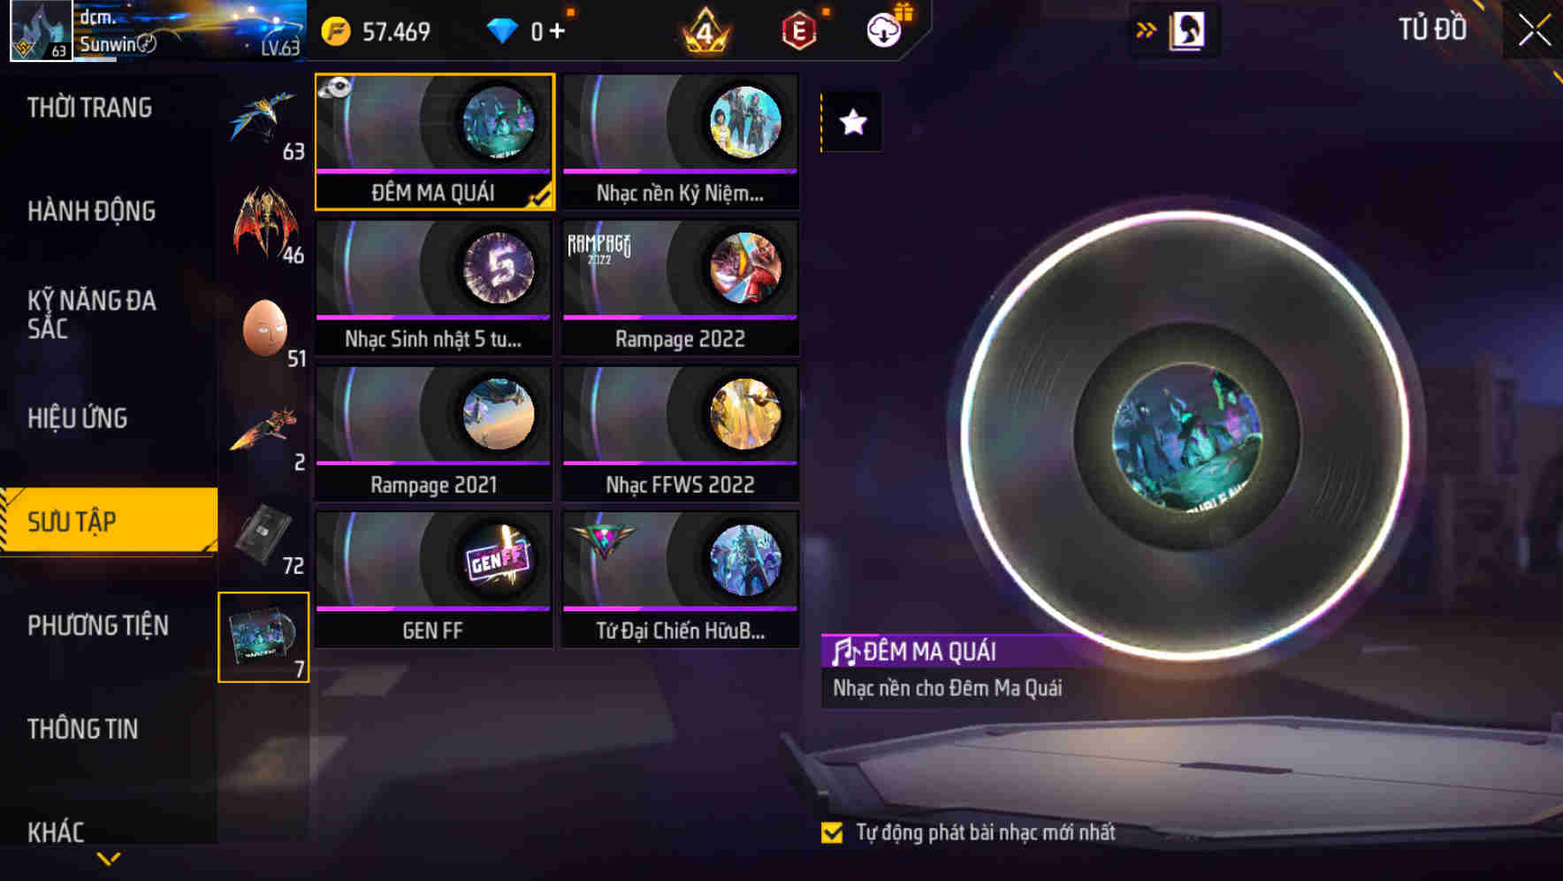
Task: Expand the character panel double-arrow
Action: [1146, 30]
